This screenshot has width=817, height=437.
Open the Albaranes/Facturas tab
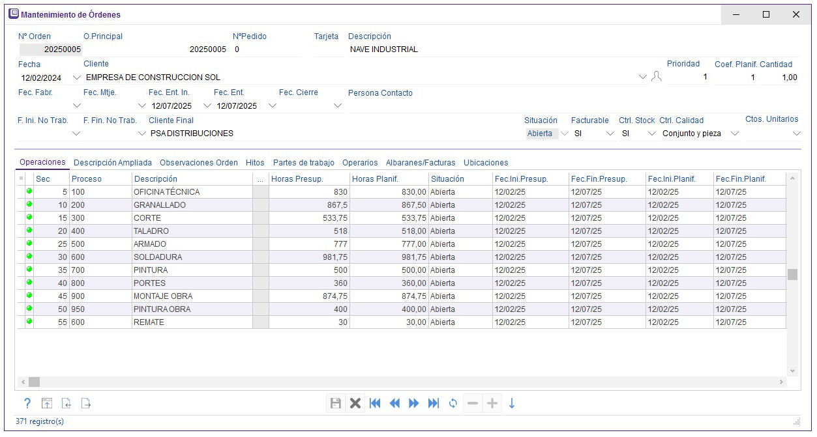(420, 163)
